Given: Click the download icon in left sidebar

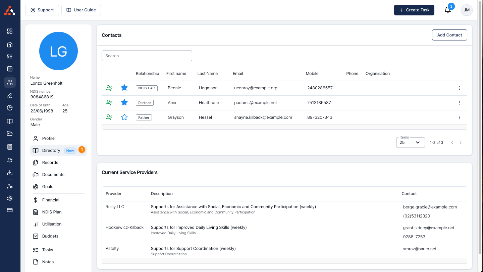Looking at the screenshot, I should (x=10, y=173).
